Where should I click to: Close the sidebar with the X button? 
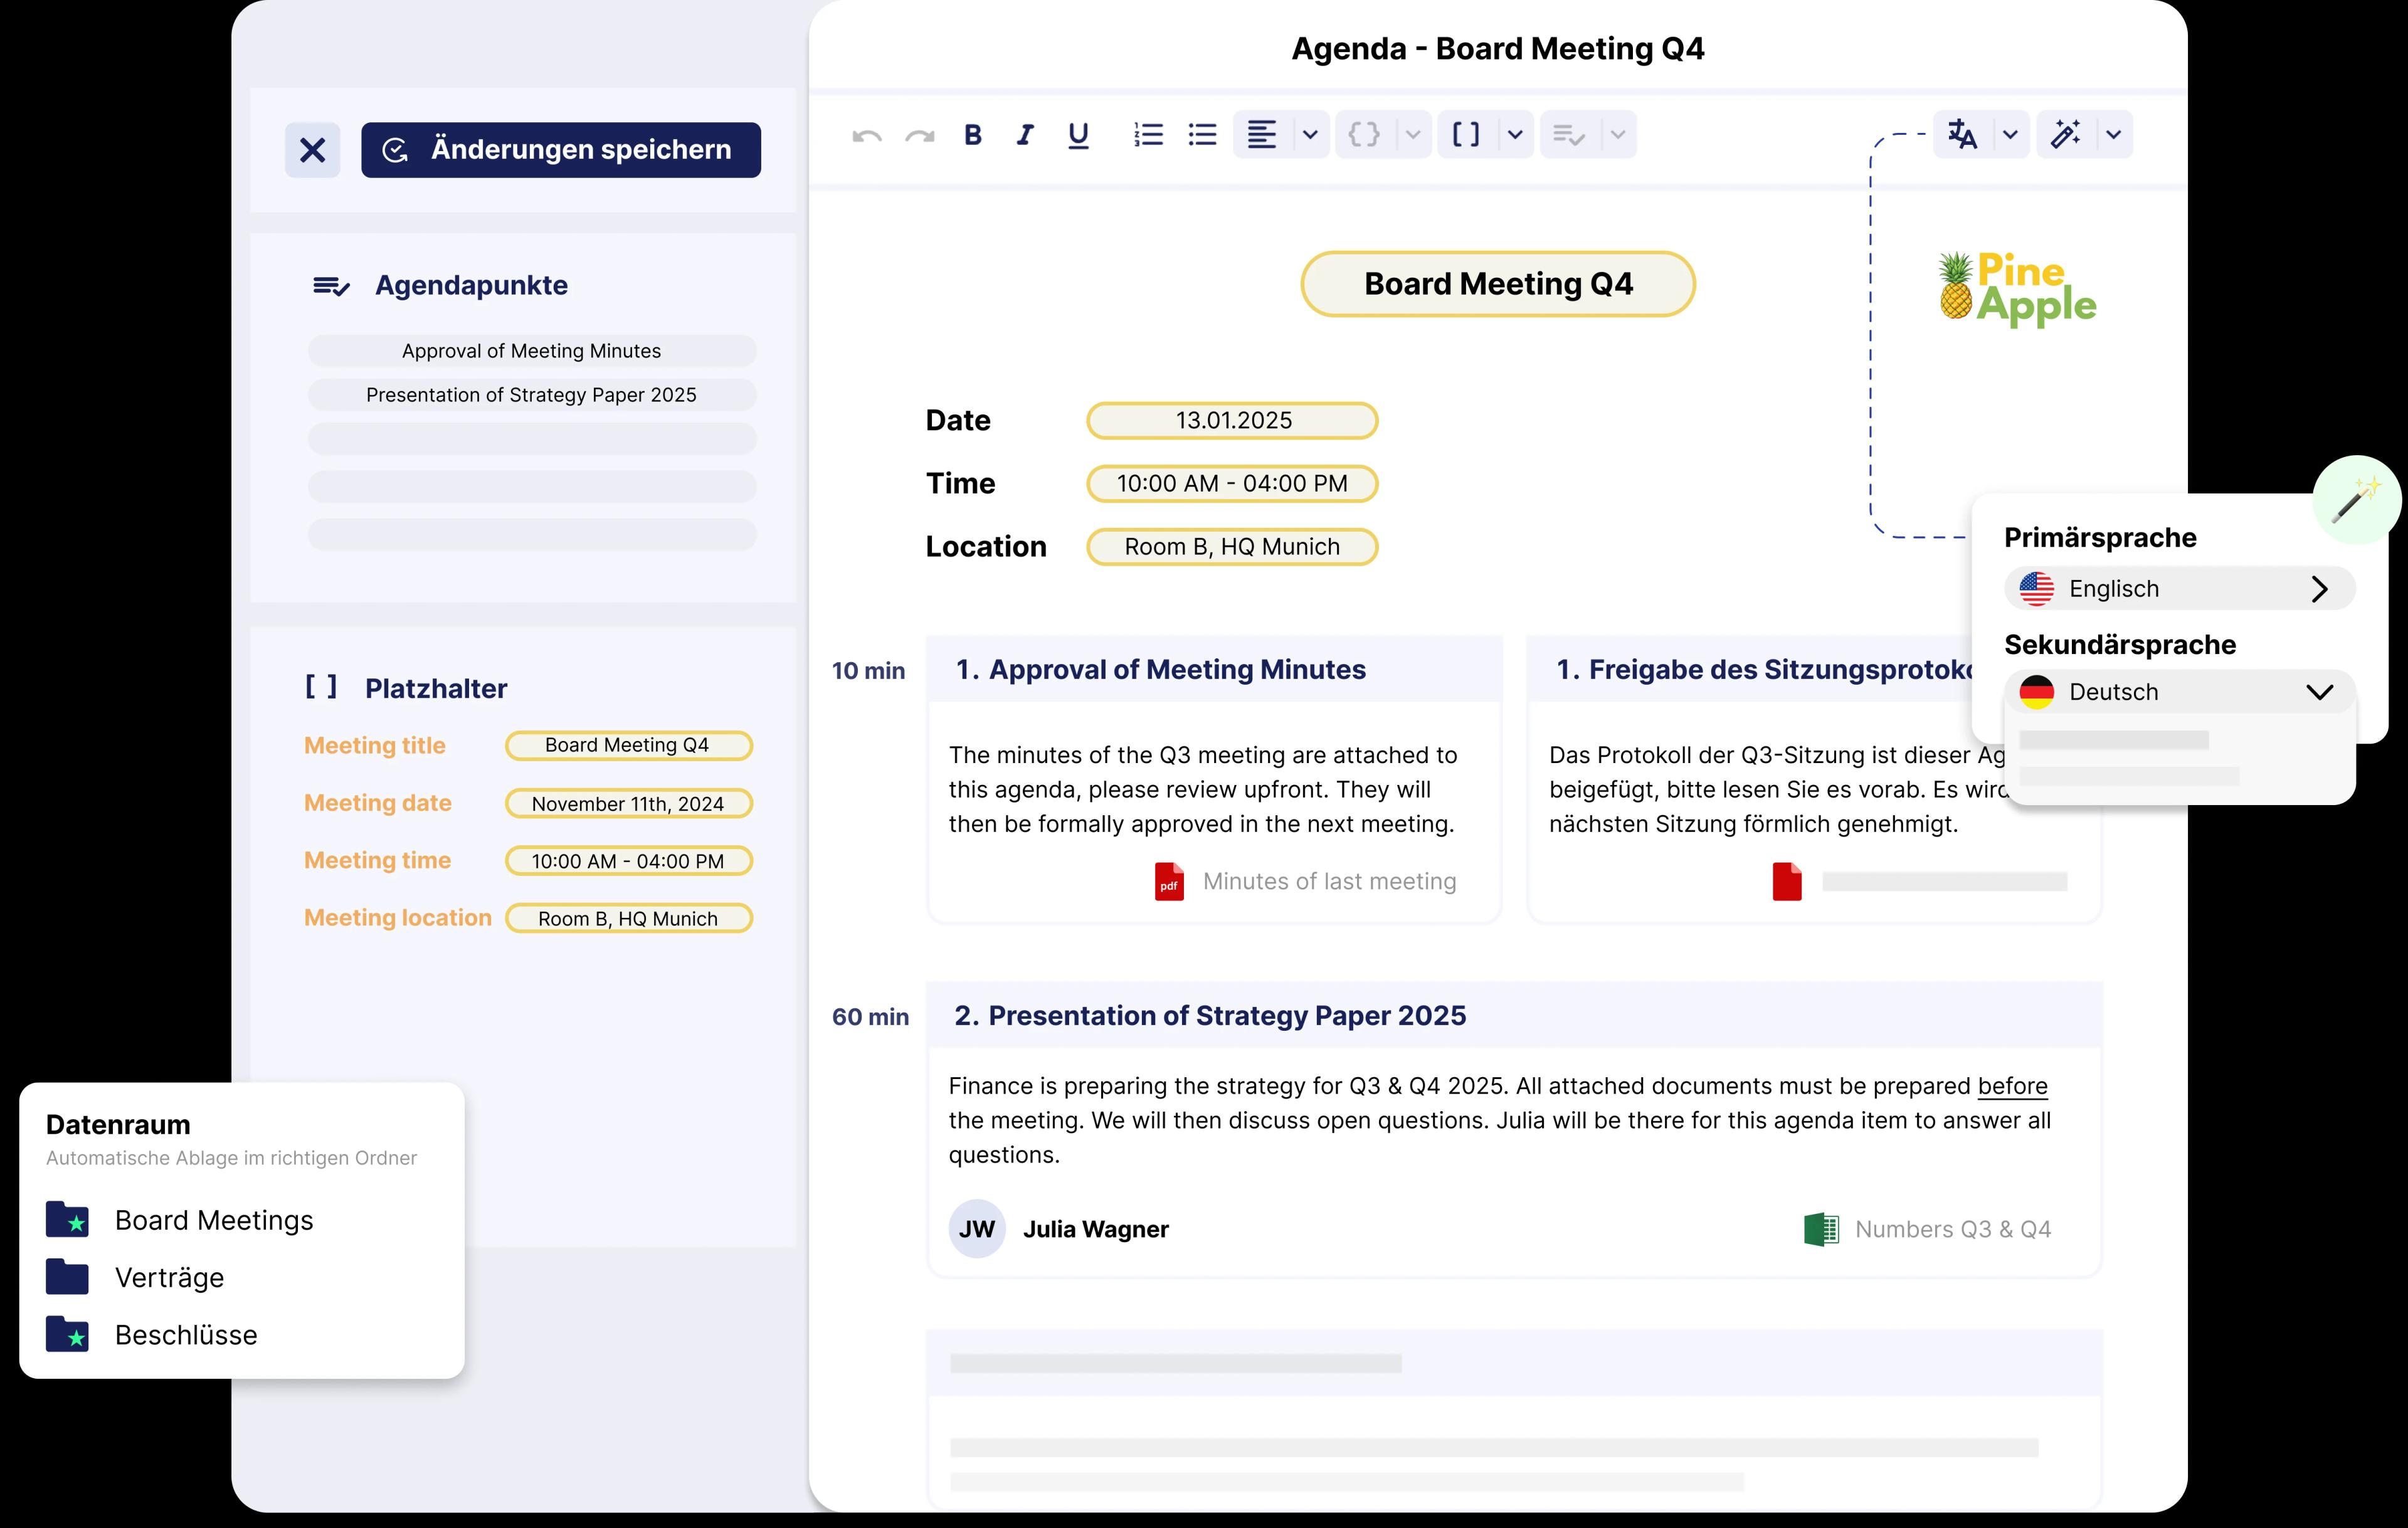pos(312,151)
